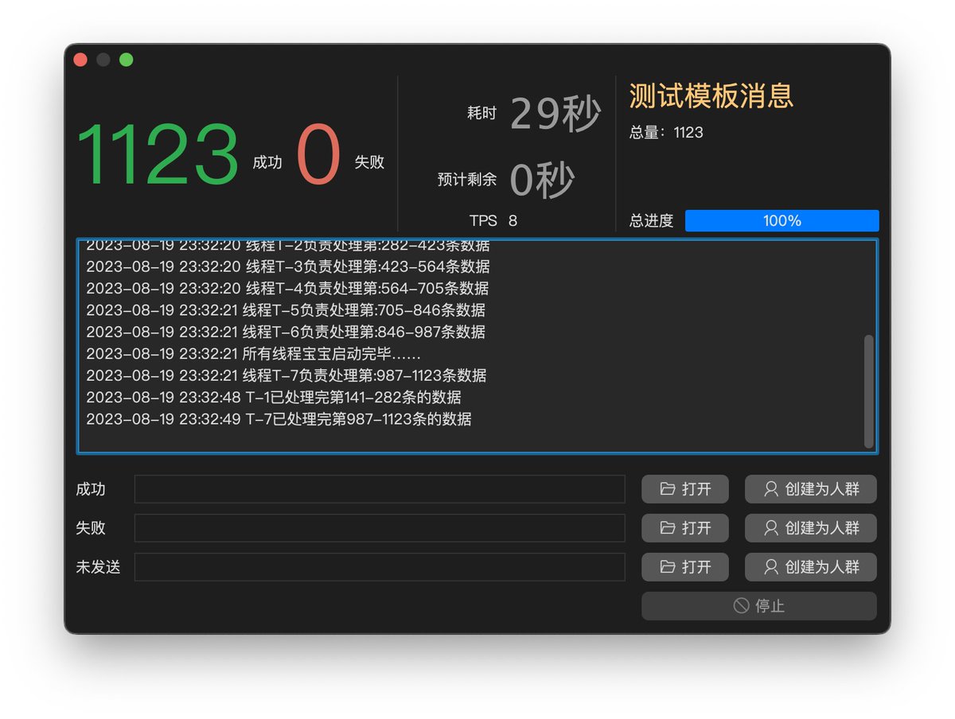Screen dimensions: 955x719
Task: Open the 未发送 result file with 打开
Action: pyautogui.click(x=684, y=567)
